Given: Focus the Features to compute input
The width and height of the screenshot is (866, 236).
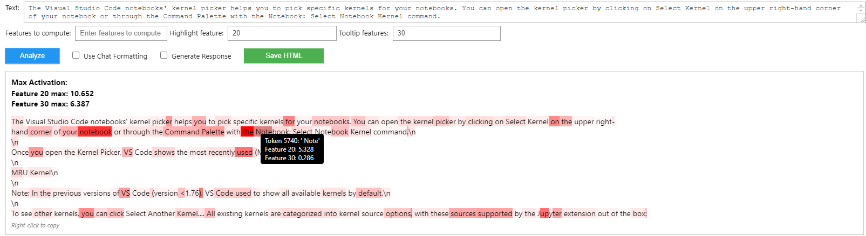Looking at the screenshot, I should 120,33.
